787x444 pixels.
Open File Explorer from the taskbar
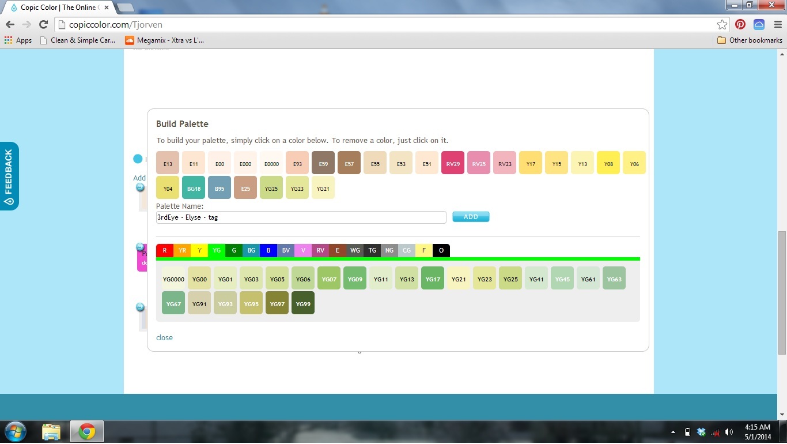tap(51, 431)
